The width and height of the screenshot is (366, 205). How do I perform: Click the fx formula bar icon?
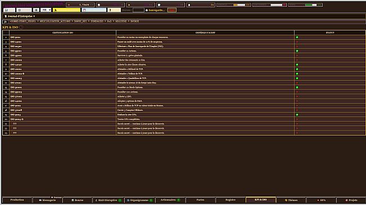(x=6, y=22)
